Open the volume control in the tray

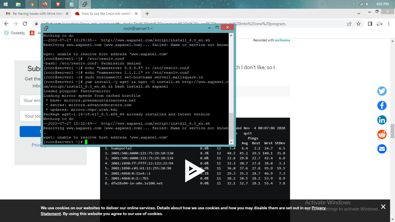[368, 4]
